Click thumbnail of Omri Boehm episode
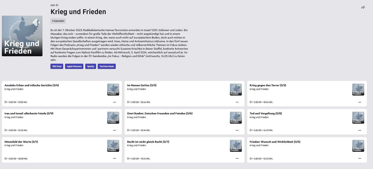Viewport: 373px width, 169px height. tap(235, 118)
